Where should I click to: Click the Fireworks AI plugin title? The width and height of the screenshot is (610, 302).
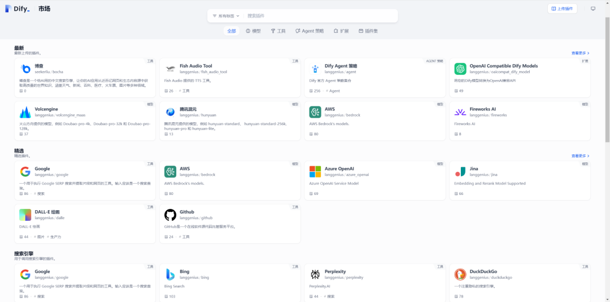(483, 109)
